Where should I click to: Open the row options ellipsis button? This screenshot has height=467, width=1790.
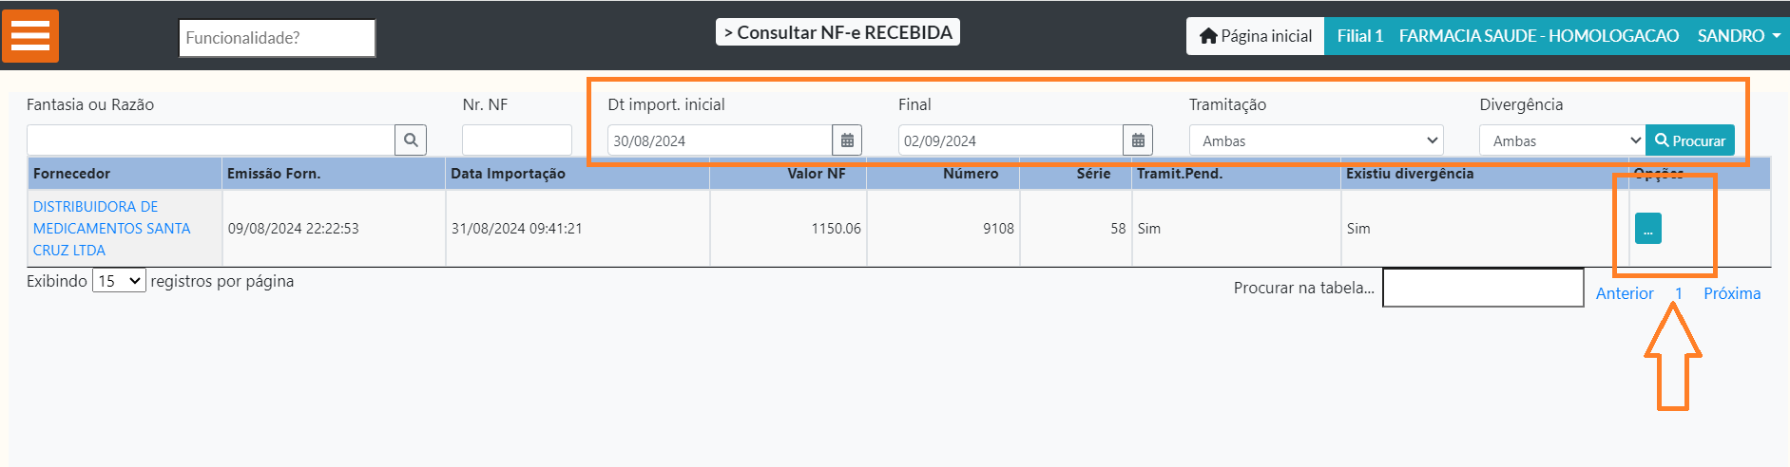coord(1647,229)
